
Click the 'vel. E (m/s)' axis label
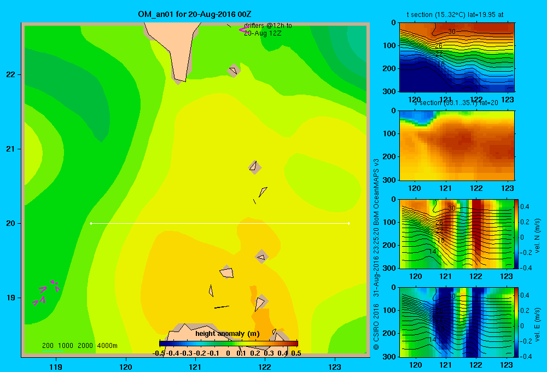pos(538,324)
